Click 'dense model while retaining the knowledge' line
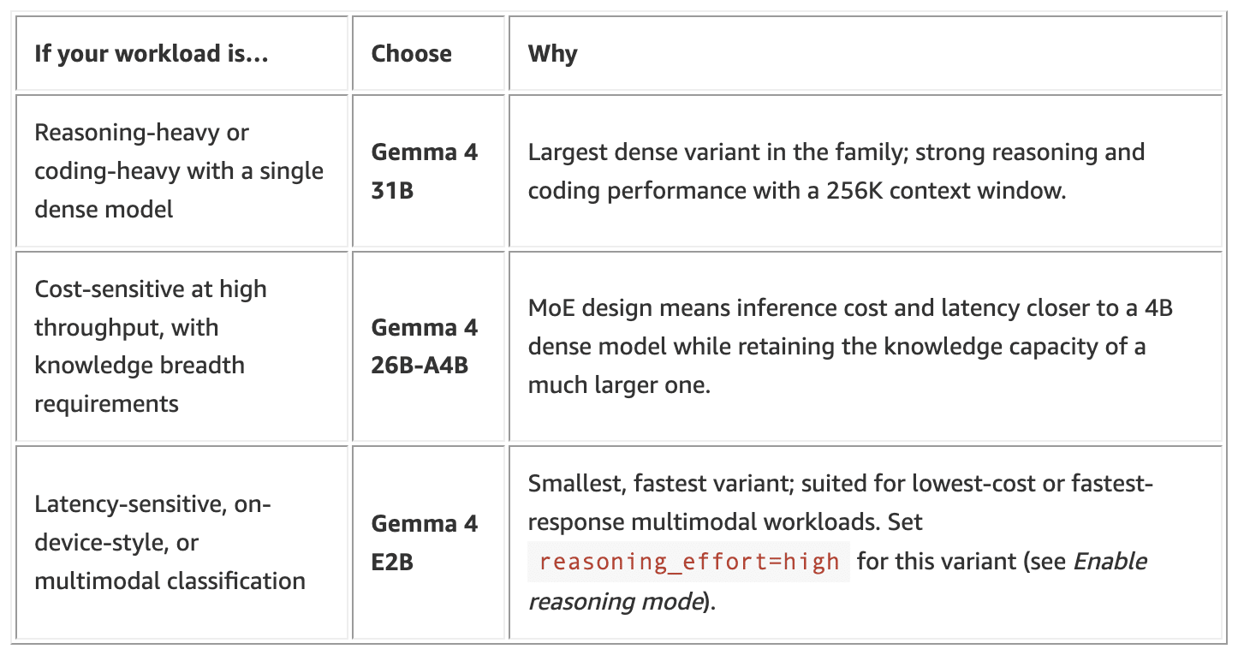 click(x=837, y=346)
